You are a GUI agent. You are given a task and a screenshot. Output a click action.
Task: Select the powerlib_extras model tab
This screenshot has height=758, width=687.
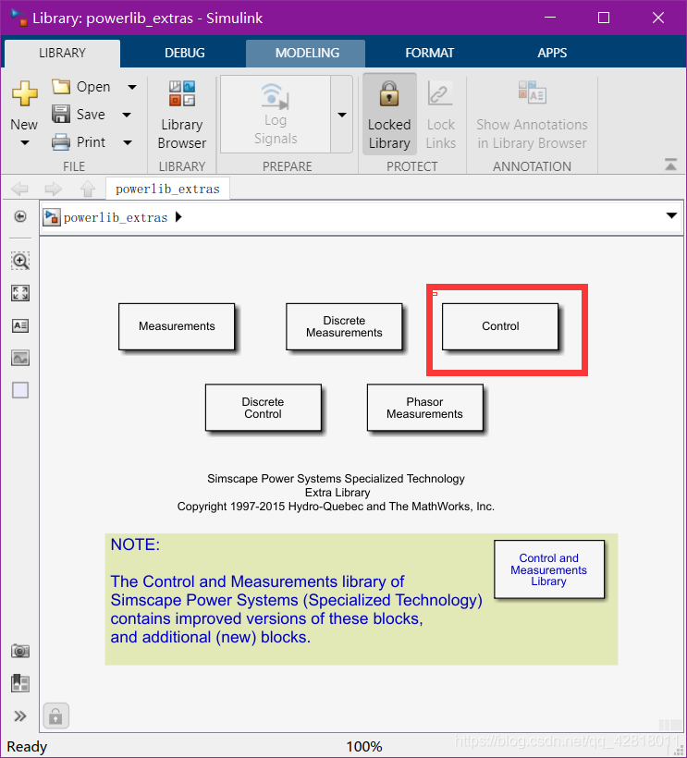[167, 189]
